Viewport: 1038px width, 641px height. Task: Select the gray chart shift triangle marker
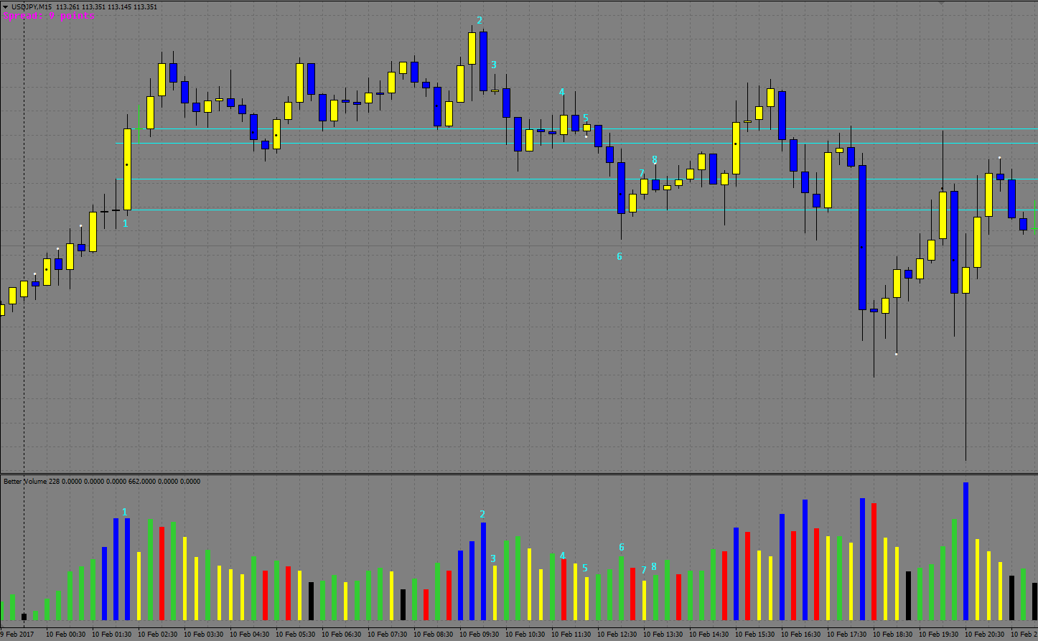coord(942,4)
